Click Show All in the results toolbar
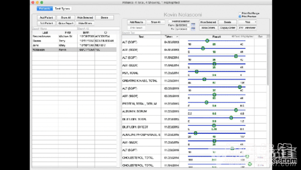The height and width of the screenshot is (170, 301). coord(156,22)
